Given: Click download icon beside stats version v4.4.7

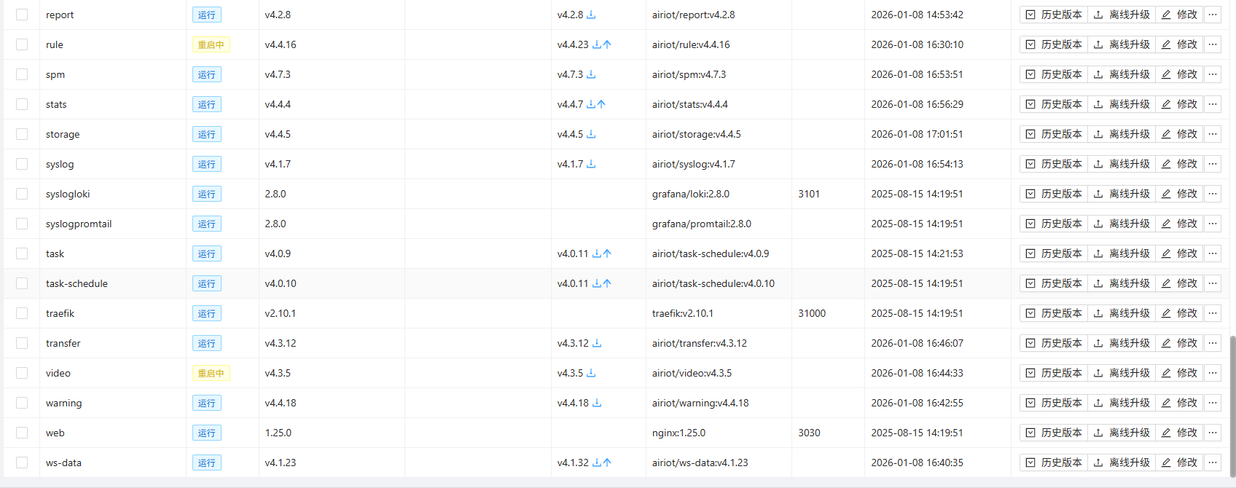Looking at the screenshot, I should pyautogui.click(x=591, y=104).
